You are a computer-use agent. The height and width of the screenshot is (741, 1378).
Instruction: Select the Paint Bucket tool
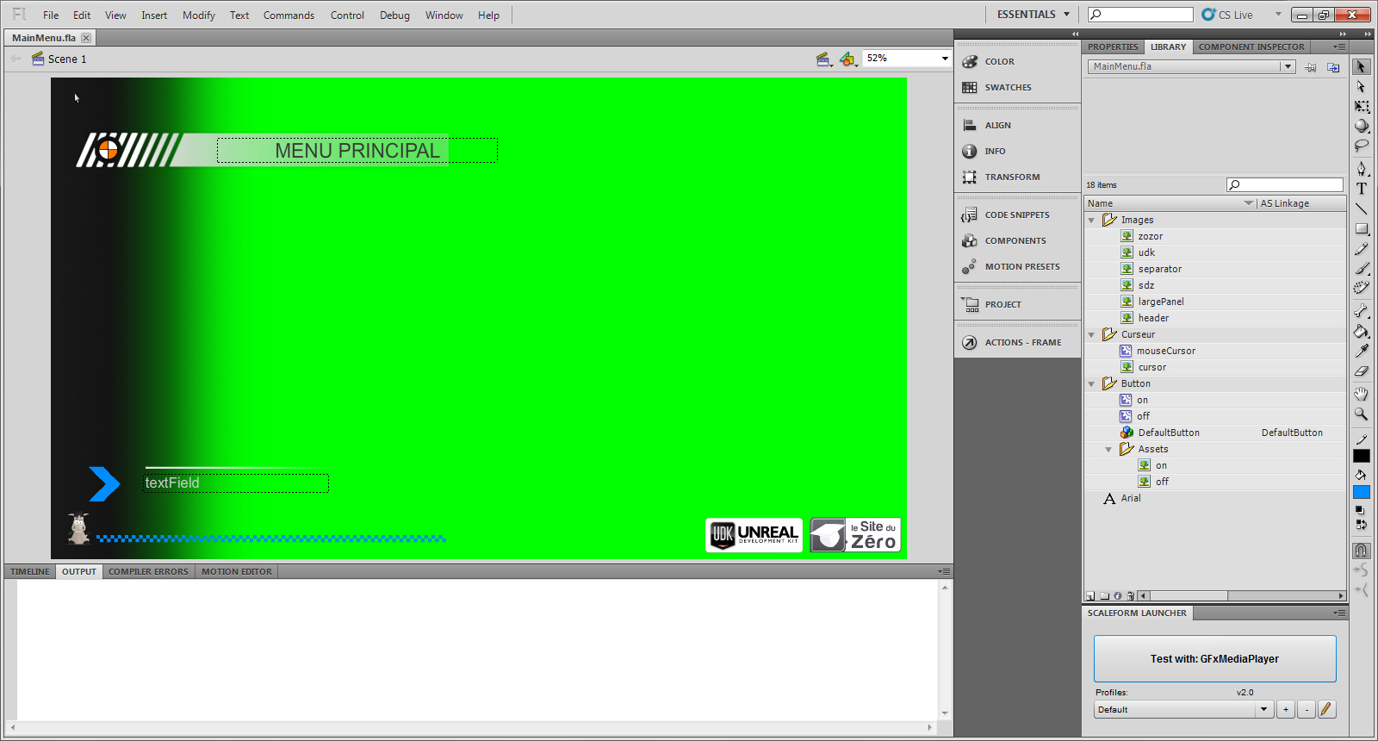coord(1361,331)
